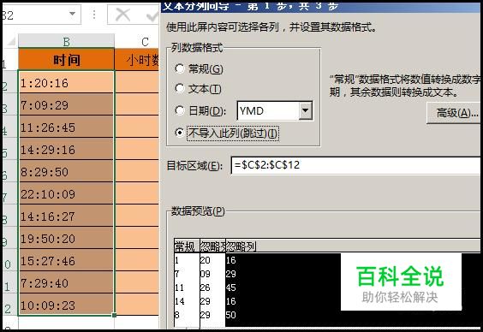Select the last 忽略列 preview column header
This screenshot has height=332, width=483.
click(354, 246)
